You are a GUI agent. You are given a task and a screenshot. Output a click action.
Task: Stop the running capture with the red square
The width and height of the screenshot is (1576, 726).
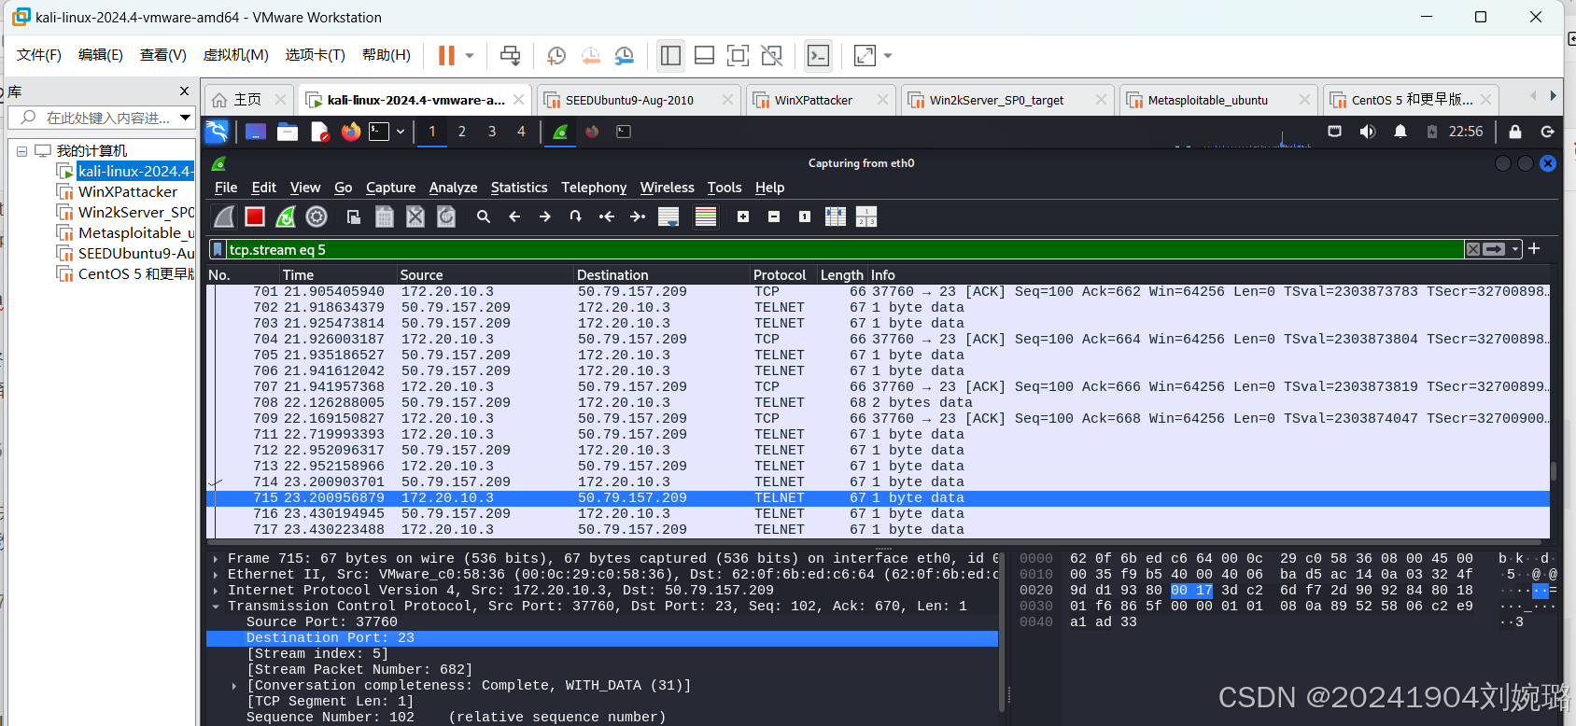(255, 216)
